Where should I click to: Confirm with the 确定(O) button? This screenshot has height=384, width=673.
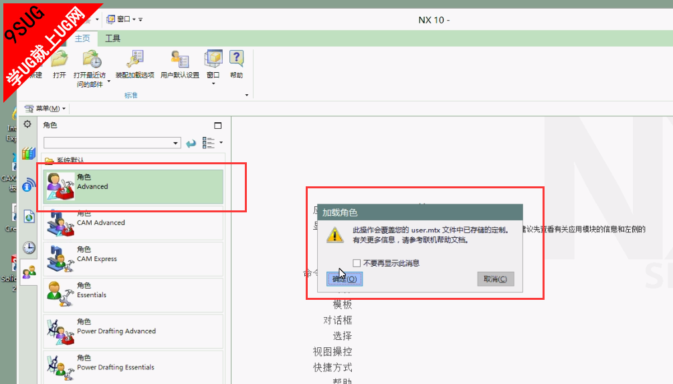click(345, 279)
